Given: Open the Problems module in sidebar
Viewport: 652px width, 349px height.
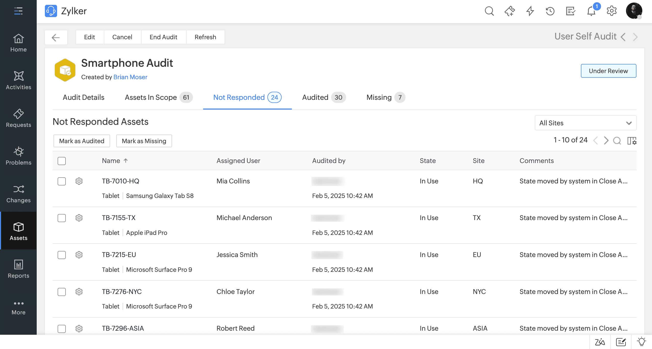Looking at the screenshot, I should tap(18, 156).
